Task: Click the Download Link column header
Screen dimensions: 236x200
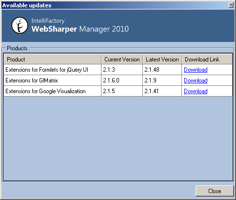Action: [x=207, y=60]
